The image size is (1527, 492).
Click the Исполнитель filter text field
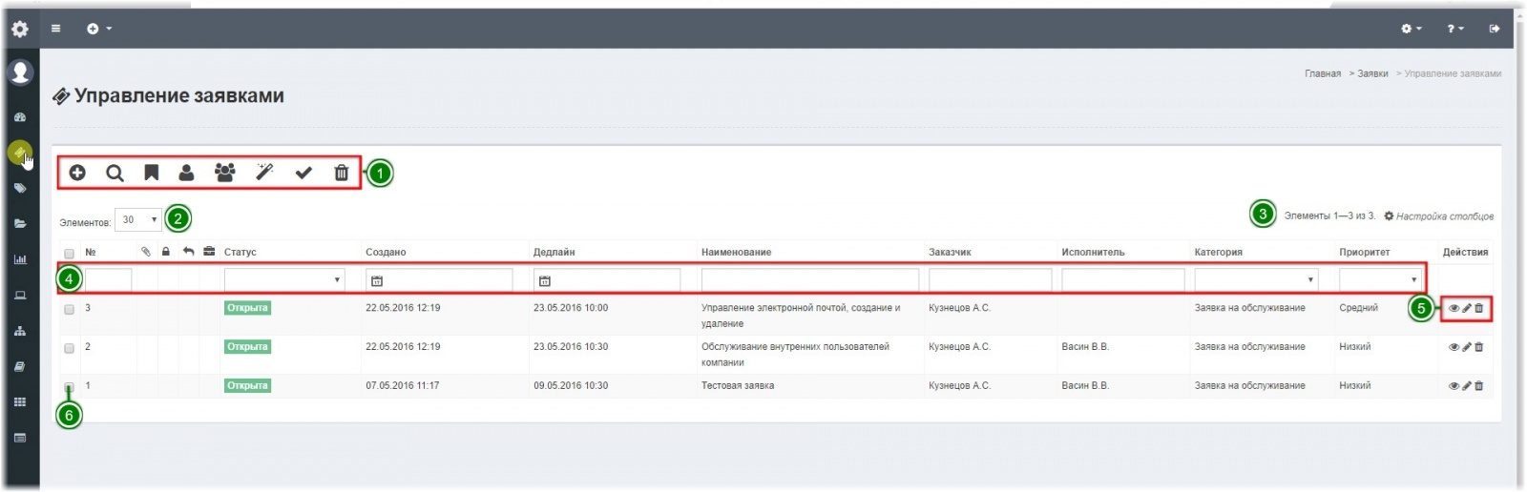click(1123, 279)
